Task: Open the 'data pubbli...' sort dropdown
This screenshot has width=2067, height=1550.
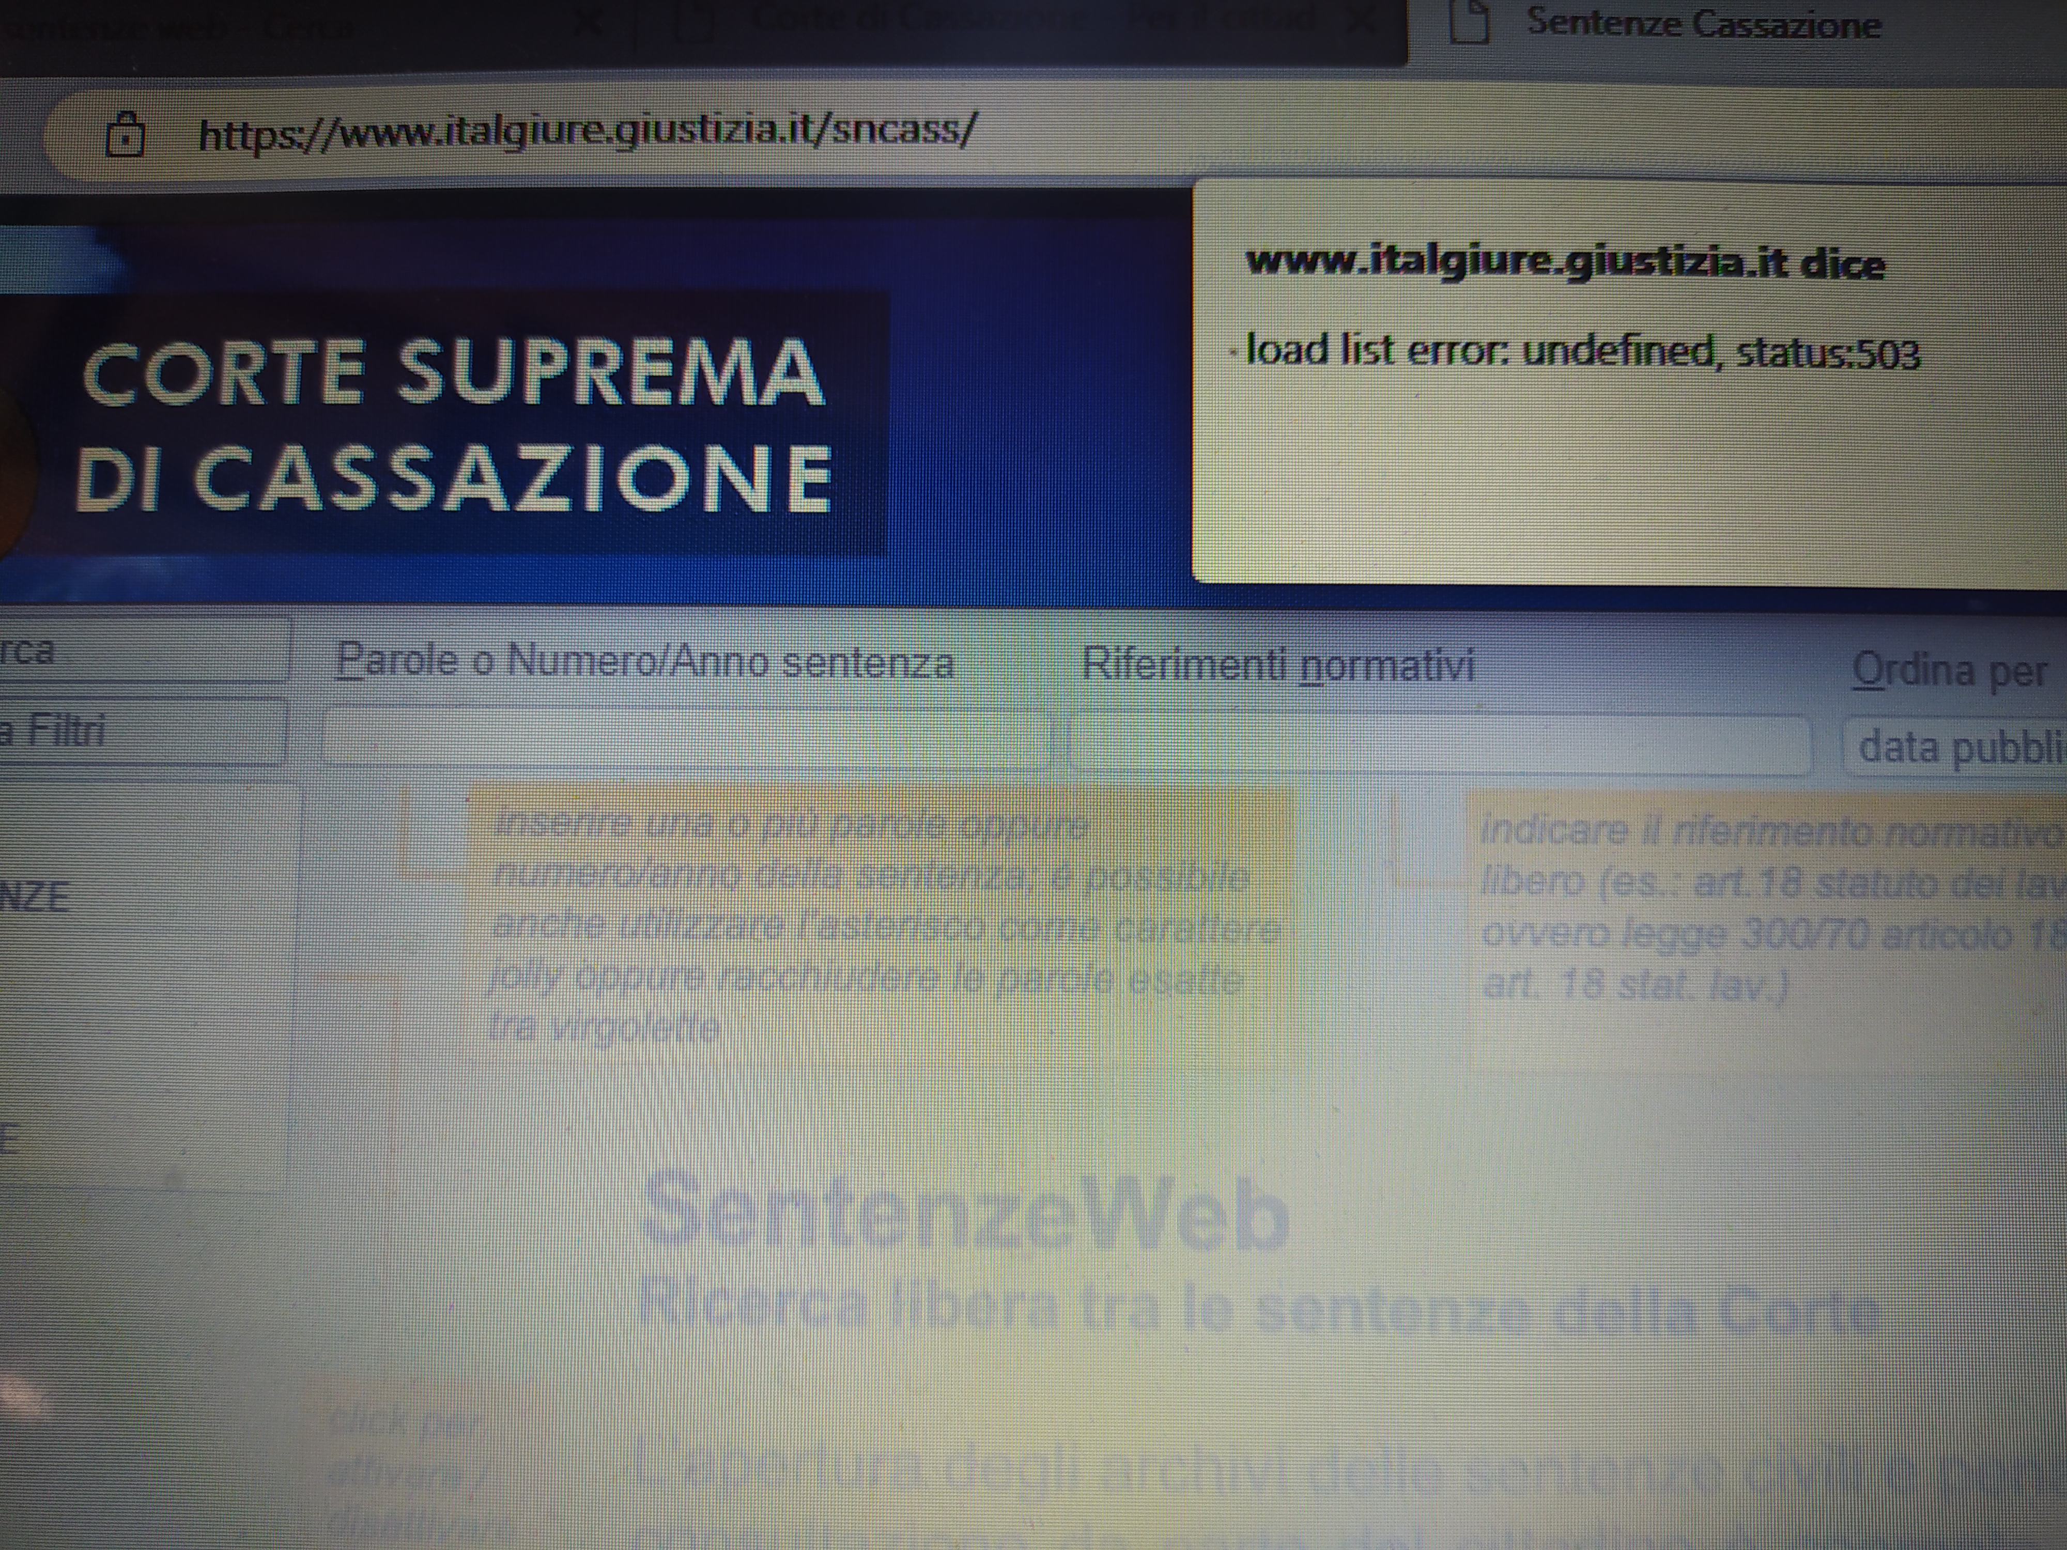Action: click(1957, 748)
